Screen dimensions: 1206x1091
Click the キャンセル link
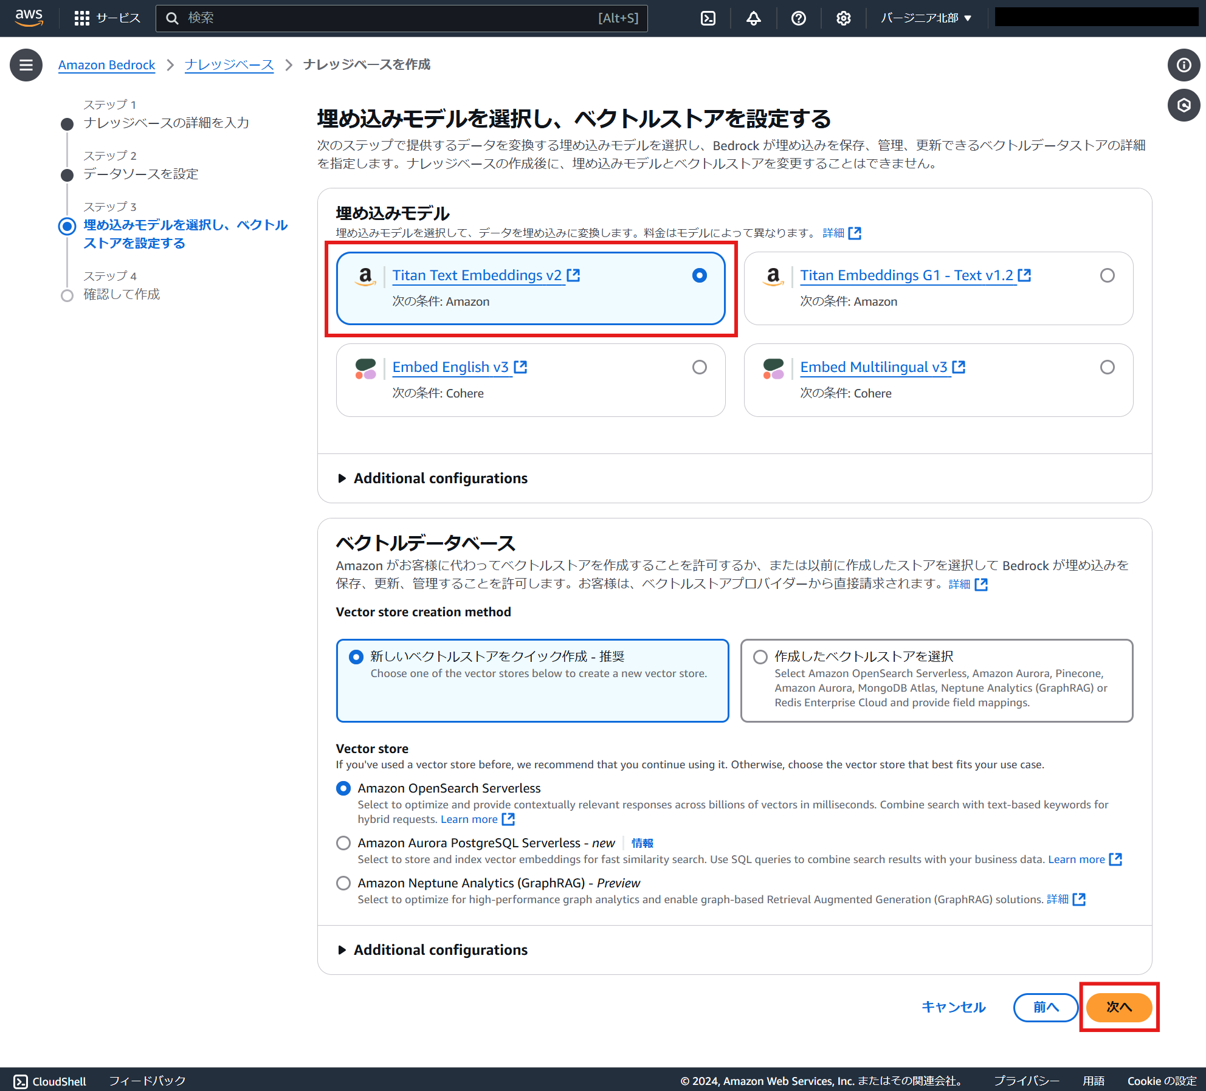(953, 1007)
